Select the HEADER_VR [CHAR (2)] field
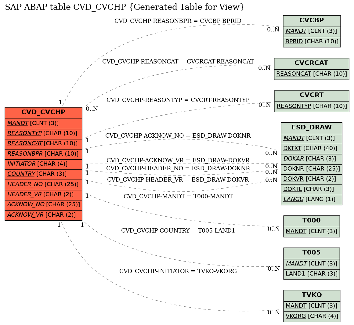The image size is (354, 325). (x=43, y=195)
